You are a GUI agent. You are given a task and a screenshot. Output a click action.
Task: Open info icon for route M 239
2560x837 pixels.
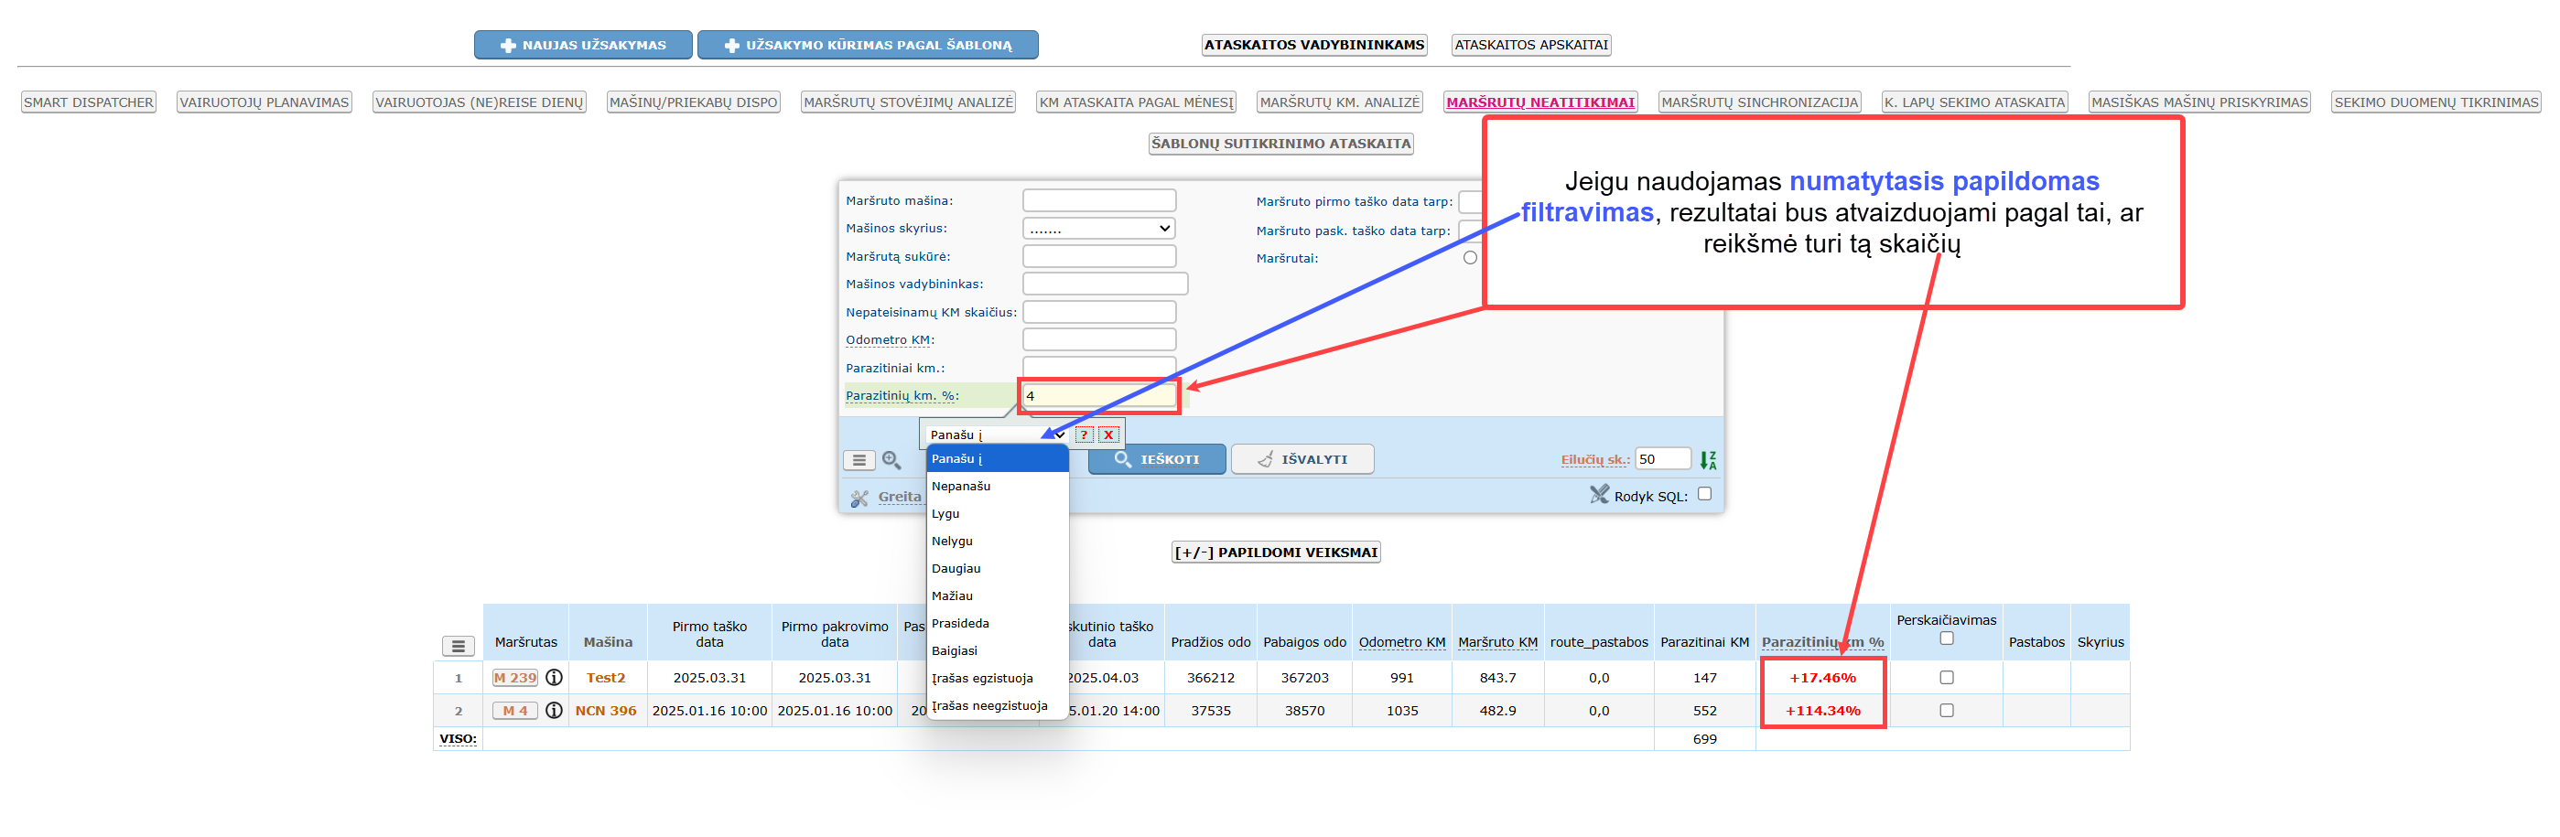point(555,678)
